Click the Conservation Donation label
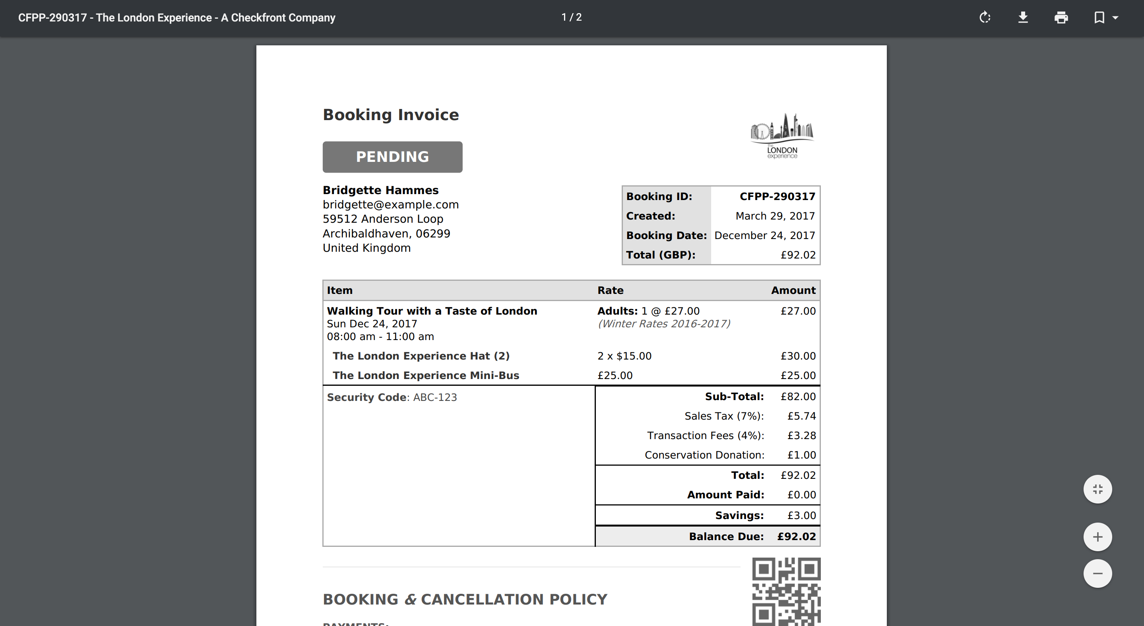Screen dimensions: 1144x626 pyautogui.click(x=705, y=455)
